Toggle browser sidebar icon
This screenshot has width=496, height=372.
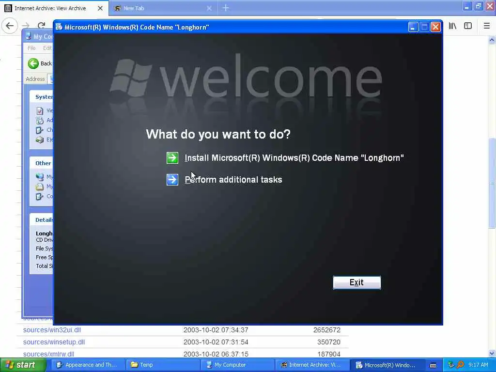pos(468,26)
